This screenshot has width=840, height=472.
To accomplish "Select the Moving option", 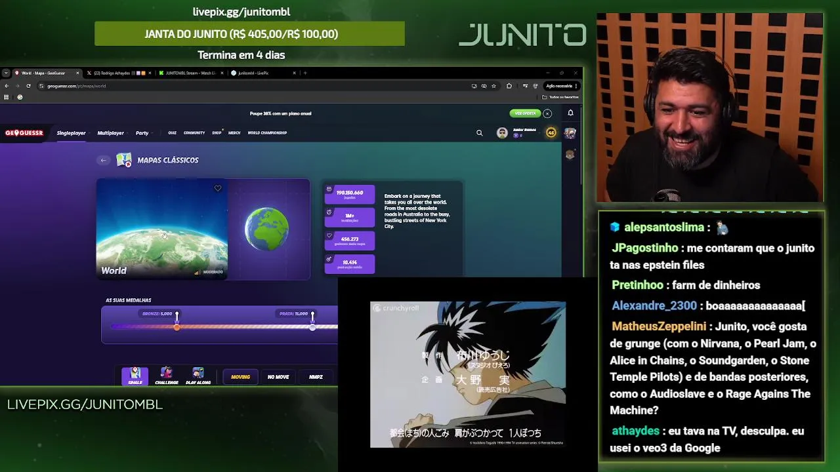I will point(240,377).
